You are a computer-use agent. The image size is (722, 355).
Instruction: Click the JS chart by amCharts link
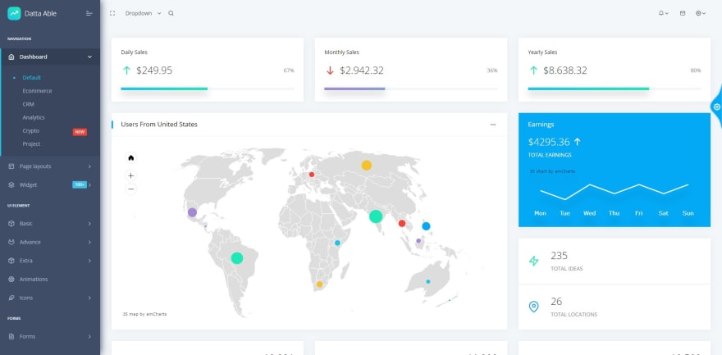(552, 171)
